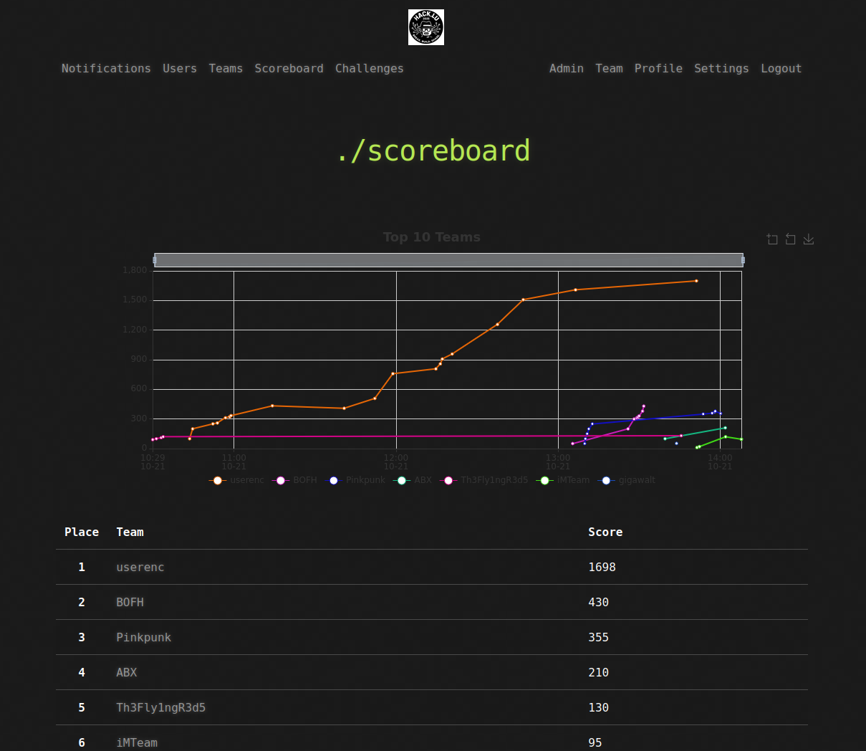This screenshot has width=866, height=751.
Task: Open the Profile page
Action: (658, 68)
